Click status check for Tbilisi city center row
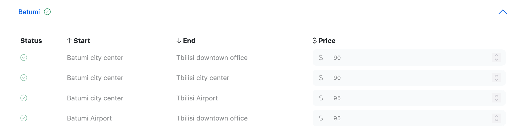Viewport: 524px width, 129px height. pyautogui.click(x=24, y=78)
